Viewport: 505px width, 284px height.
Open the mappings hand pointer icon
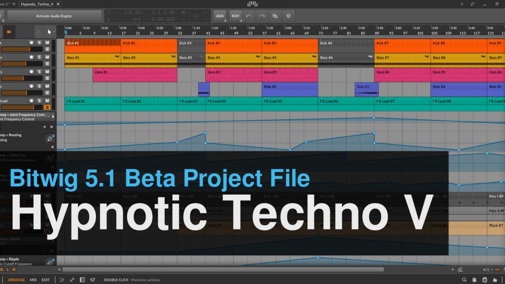pos(495,280)
